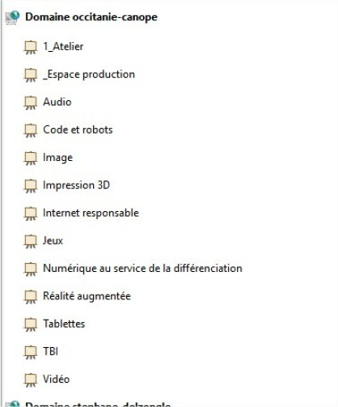
Task: Select the TBI item
Action: pyautogui.click(x=50, y=351)
